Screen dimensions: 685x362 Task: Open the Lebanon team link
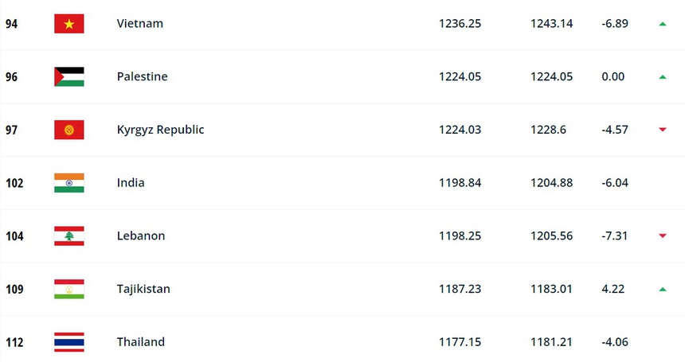[x=141, y=236]
